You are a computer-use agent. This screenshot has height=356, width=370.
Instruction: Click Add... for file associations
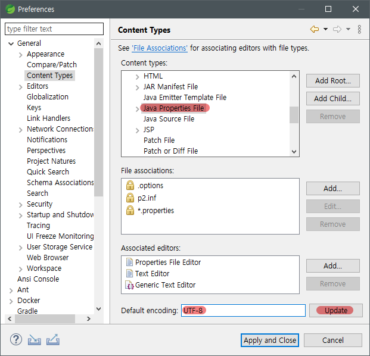332,188
